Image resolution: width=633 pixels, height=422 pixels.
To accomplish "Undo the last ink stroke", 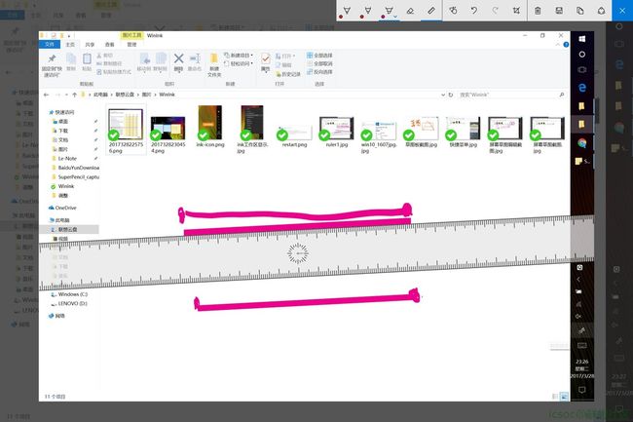I will click(474, 11).
